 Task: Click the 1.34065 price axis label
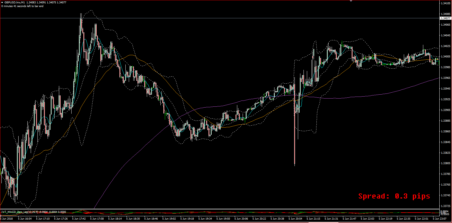pos(446,25)
